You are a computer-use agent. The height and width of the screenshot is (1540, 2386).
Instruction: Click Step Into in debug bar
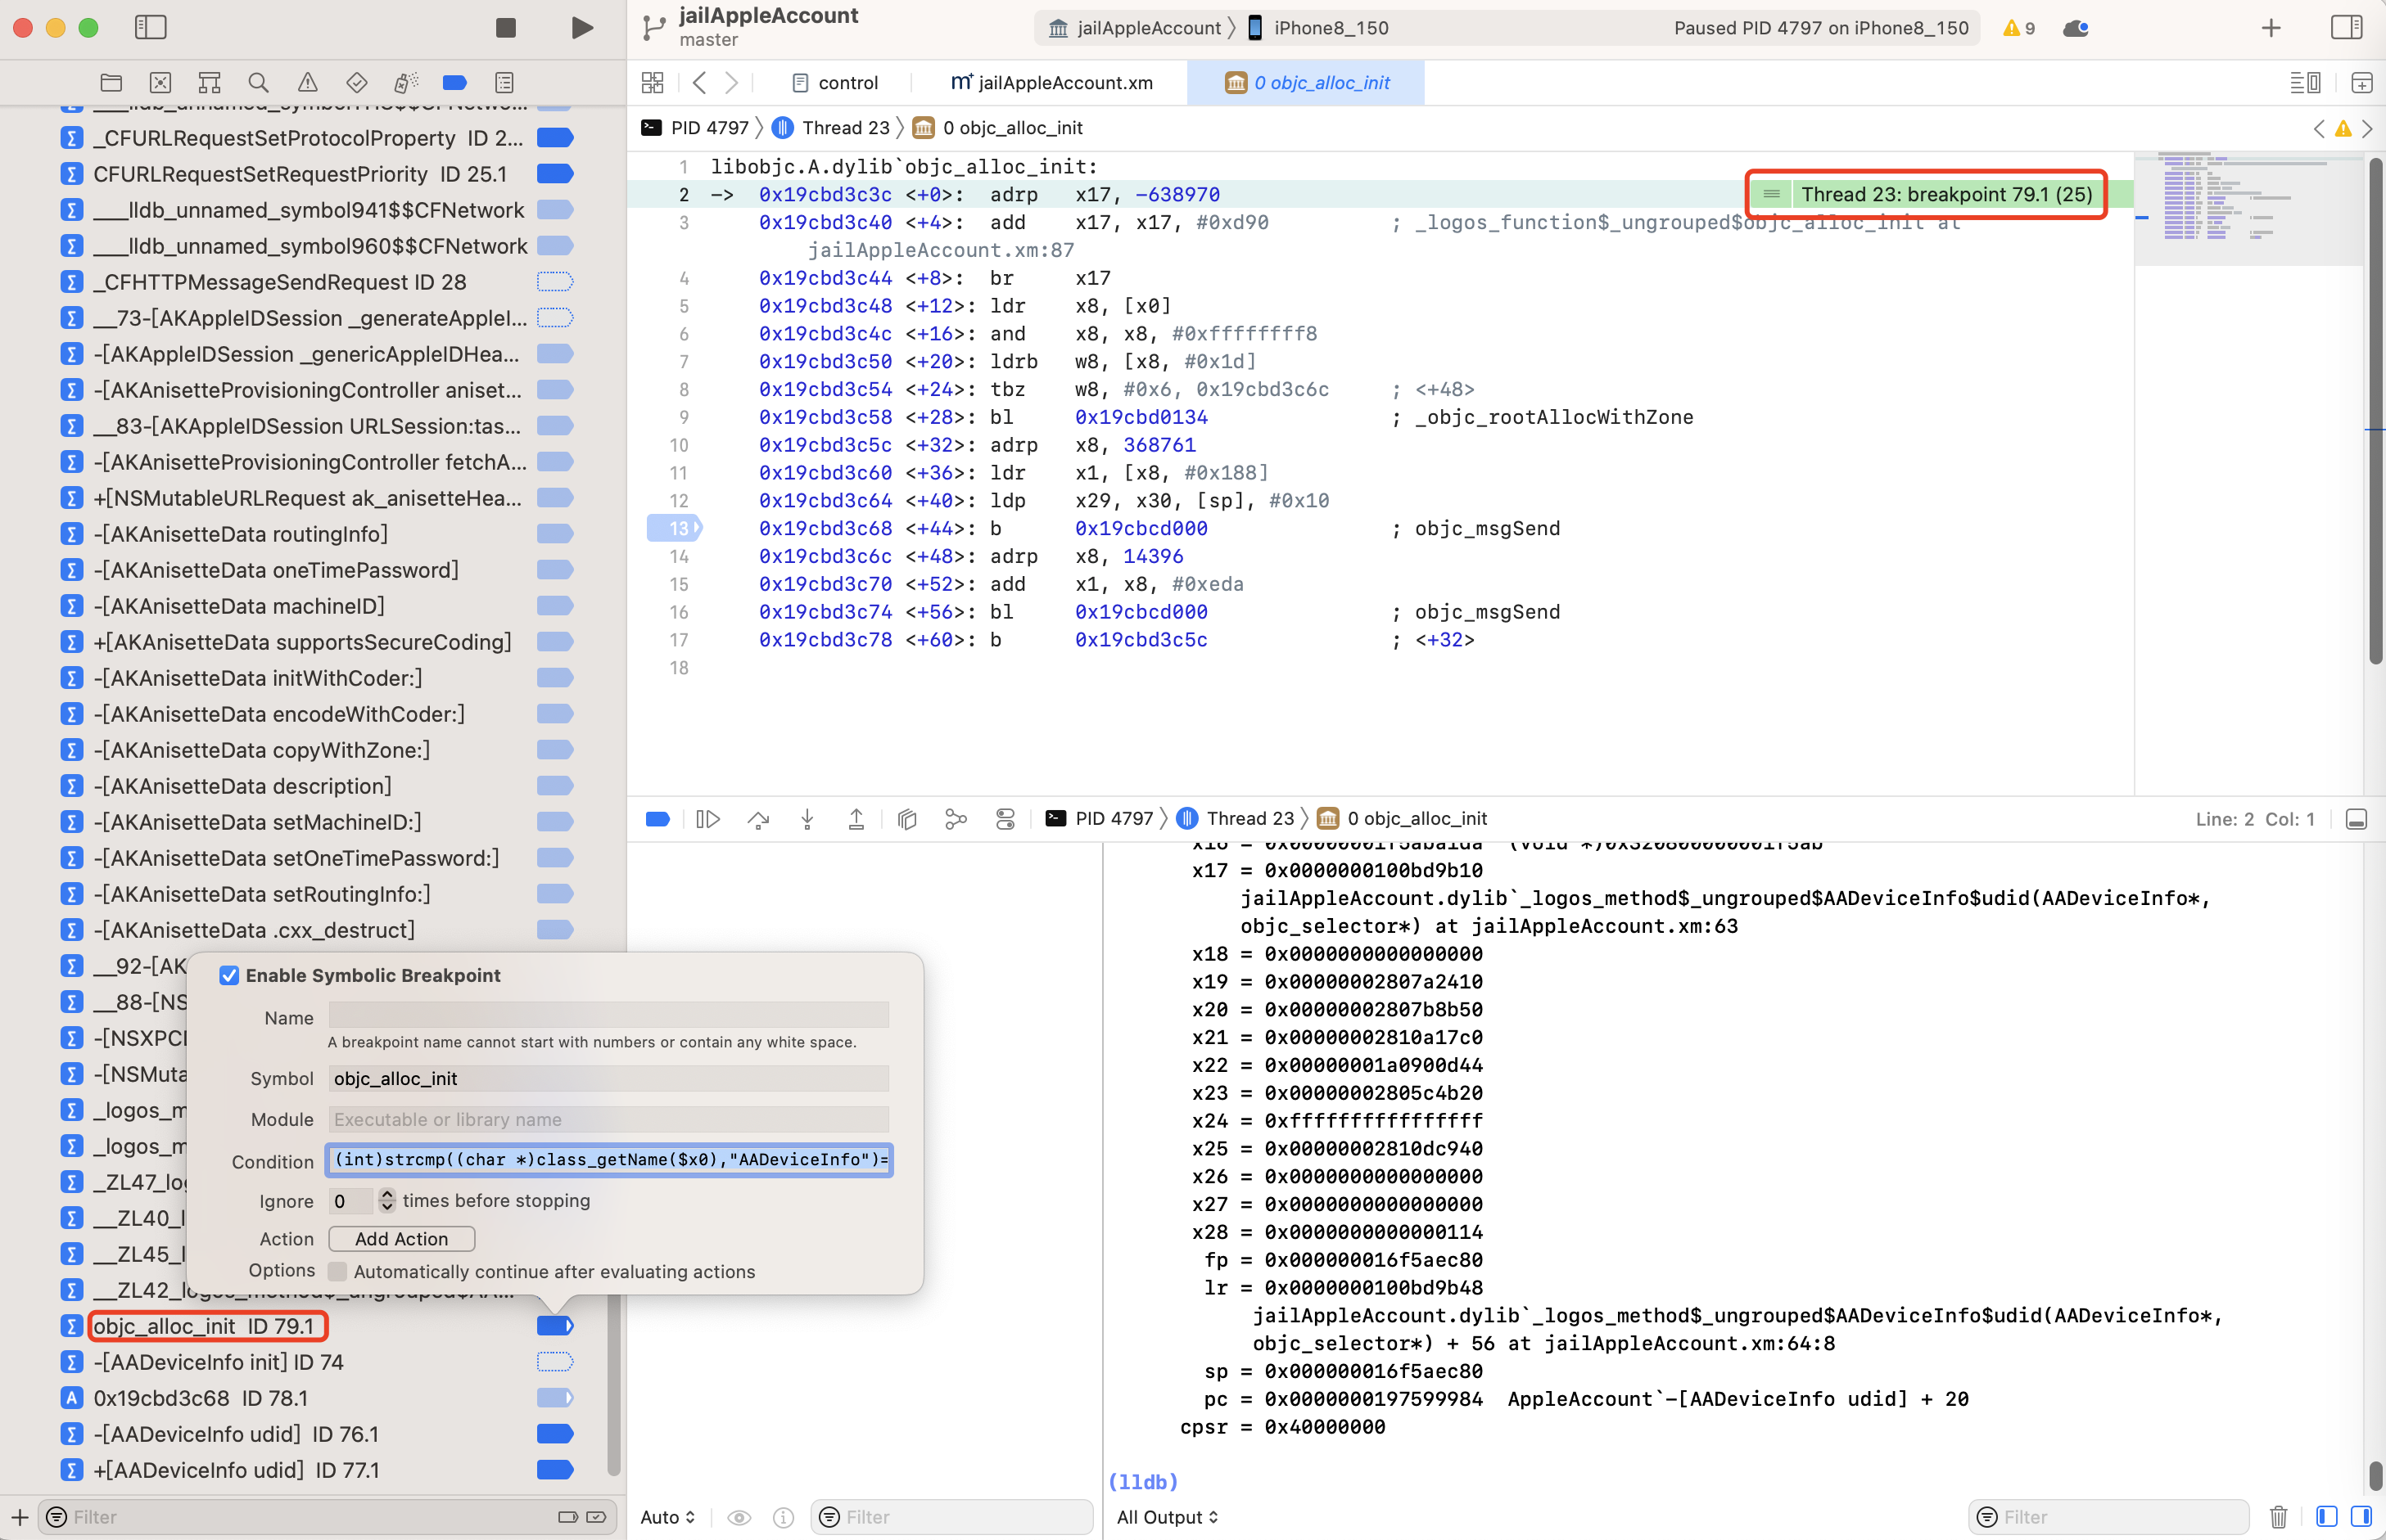807,819
